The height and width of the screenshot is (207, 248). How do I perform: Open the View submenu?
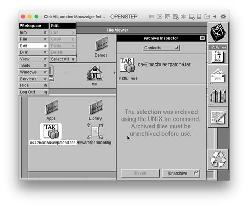(x=33, y=59)
